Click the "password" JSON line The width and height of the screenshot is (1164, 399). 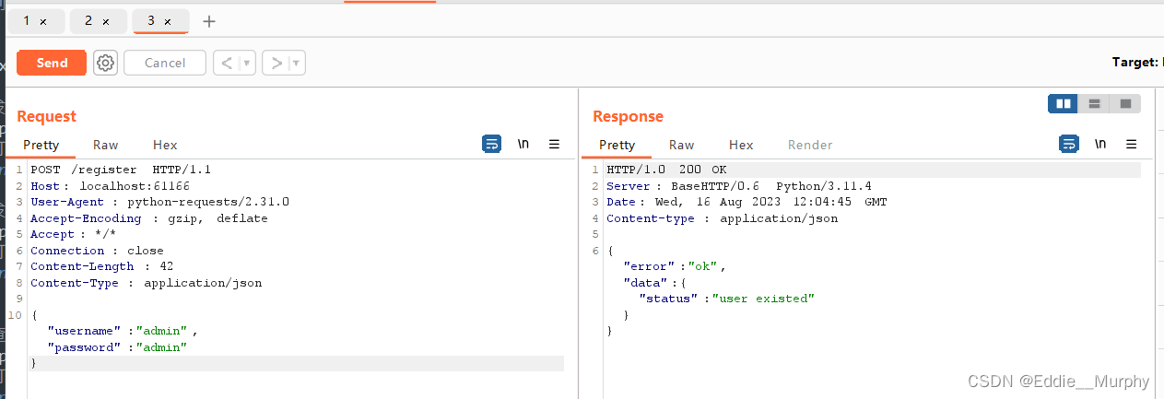(x=117, y=347)
